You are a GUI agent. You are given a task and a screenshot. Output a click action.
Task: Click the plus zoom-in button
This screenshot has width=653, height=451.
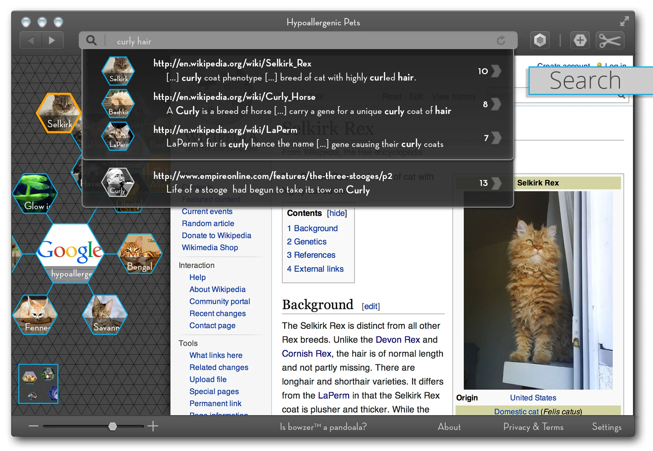click(x=153, y=426)
